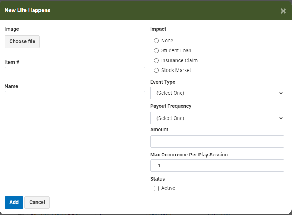Close the New Life Happens dialog
The width and height of the screenshot is (292, 215).
tap(283, 11)
